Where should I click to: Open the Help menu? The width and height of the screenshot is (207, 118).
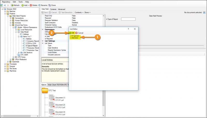click(27, 2)
